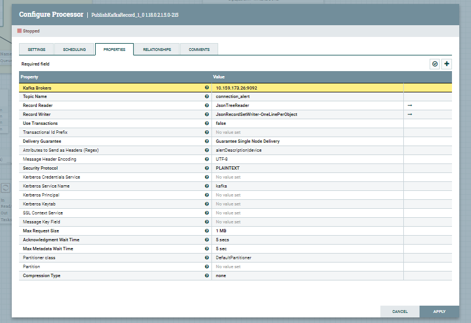The width and height of the screenshot is (471, 323).
Task: Set empty Kerberos Principal value
Action: (308, 195)
